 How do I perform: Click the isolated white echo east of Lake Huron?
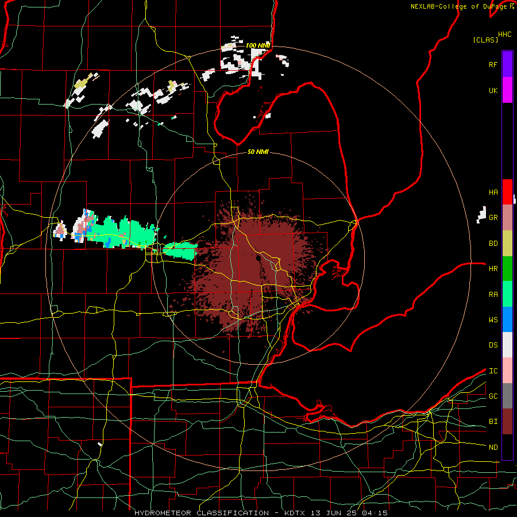click(481, 215)
